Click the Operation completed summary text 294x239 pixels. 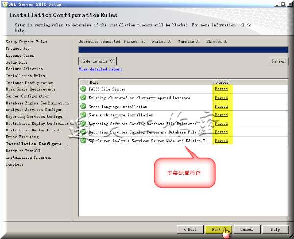[153, 41]
